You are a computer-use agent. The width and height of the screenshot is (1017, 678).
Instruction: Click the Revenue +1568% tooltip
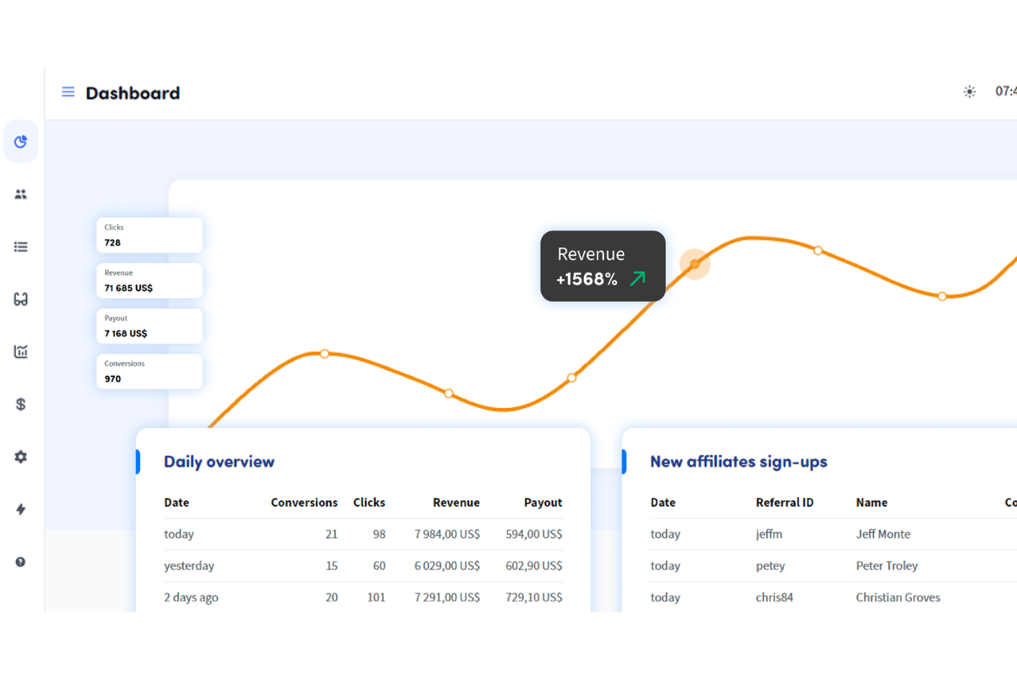click(603, 266)
